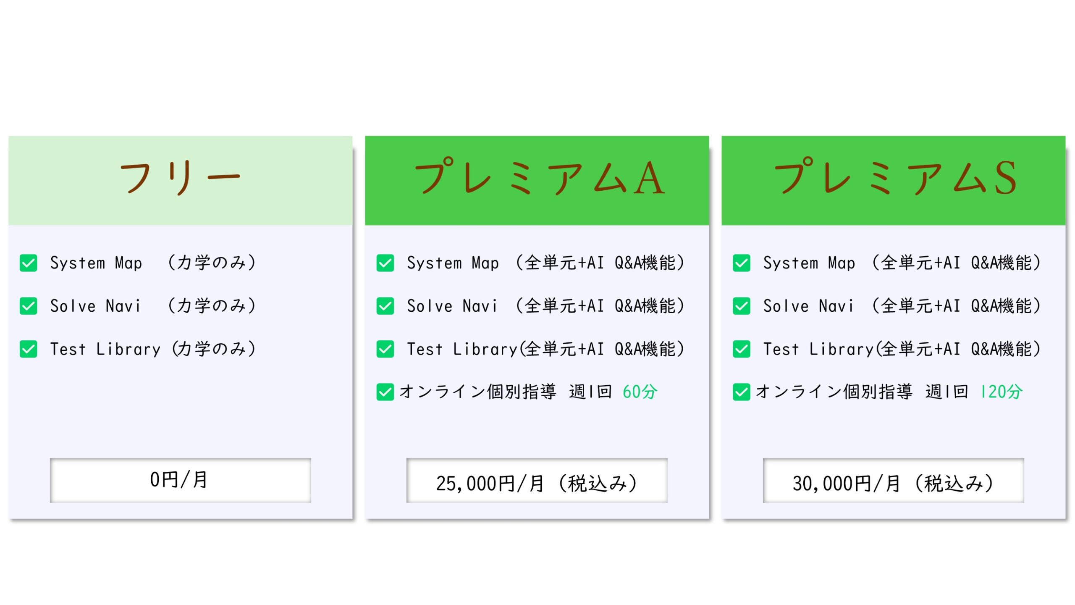
Task: Click the フリー plan header
Action: click(x=180, y=180)
